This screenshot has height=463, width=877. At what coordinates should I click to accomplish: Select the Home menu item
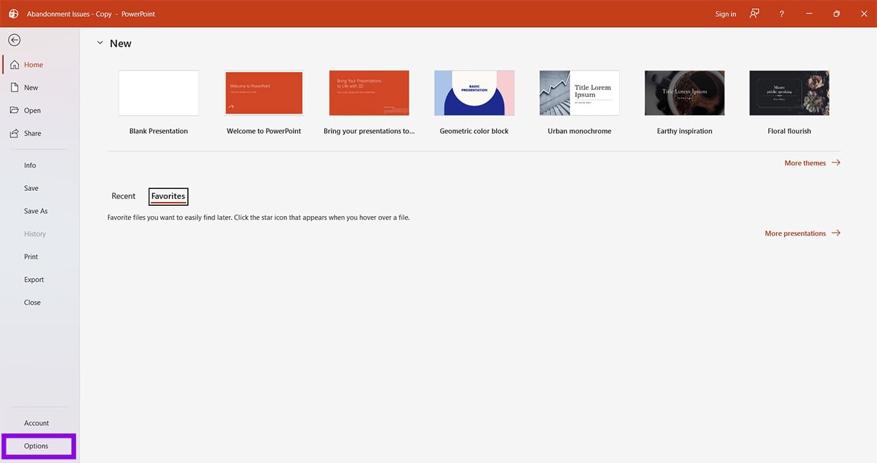click(x=40, y=65)
